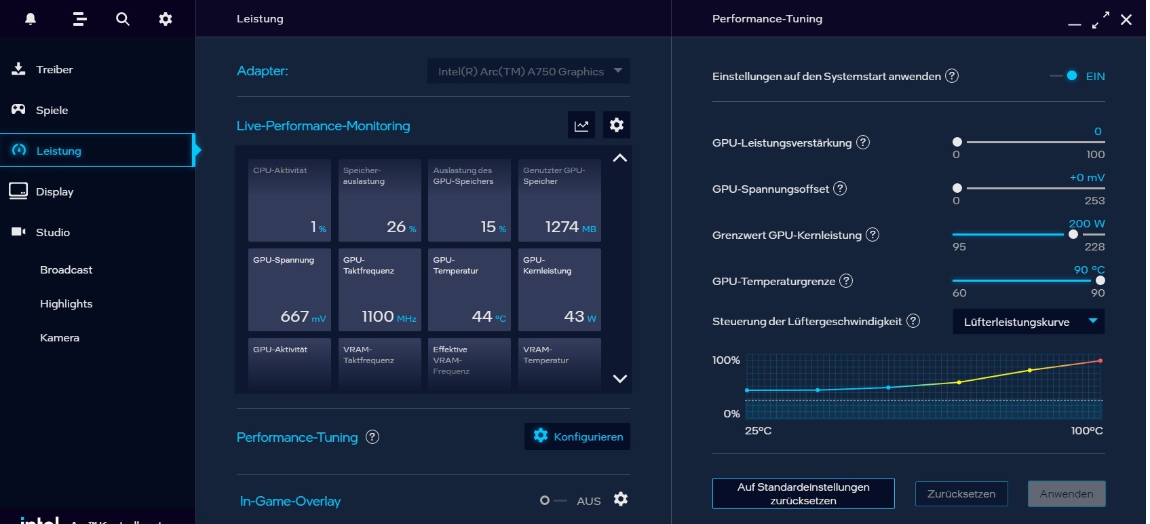Image resolution: width=1150 pixels, height=524 pixels.
Task: Click the GPU-Temperaturgrenze slider handle
Action: point(1100,280)
